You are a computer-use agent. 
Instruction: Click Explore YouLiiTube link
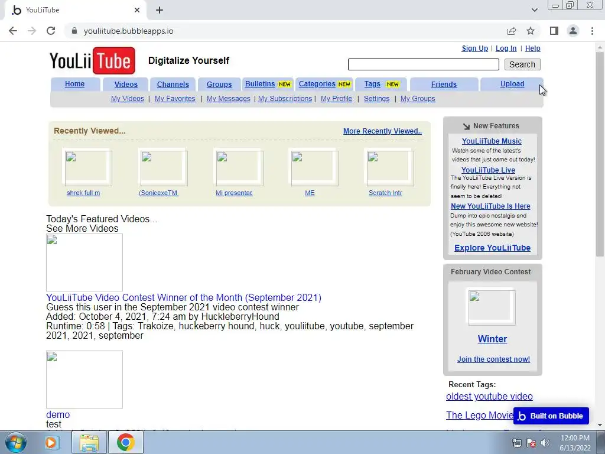point(492,248)
